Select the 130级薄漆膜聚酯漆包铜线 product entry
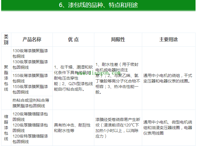The image size is (197, 146). (30, 53)
